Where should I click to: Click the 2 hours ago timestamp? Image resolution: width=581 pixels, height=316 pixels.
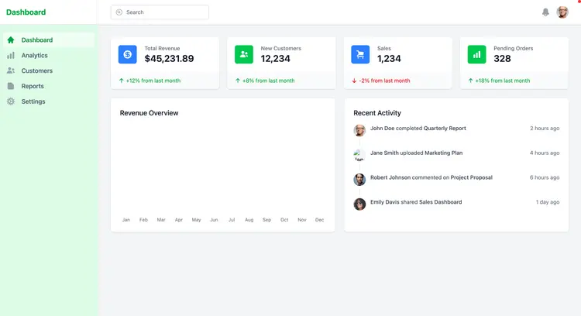coord(545,128)
